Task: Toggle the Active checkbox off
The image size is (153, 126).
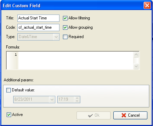Action: [x=9, y=115]
